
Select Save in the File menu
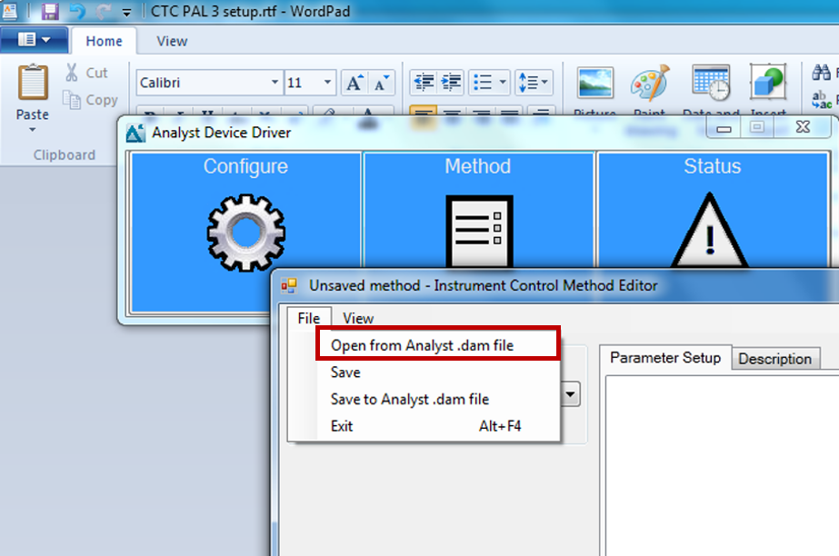[x=438, y=372]
